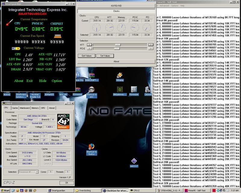
Task: Click the Level 2 cache value 1024 KBytes
Action: click(61, 160)
